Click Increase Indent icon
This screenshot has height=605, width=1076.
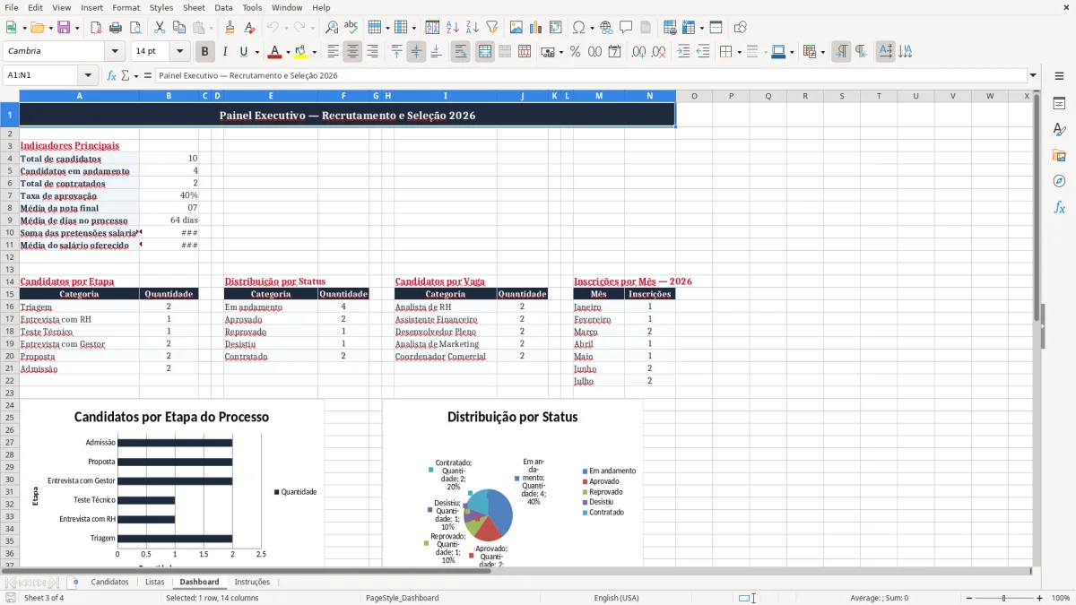[683, 52]
